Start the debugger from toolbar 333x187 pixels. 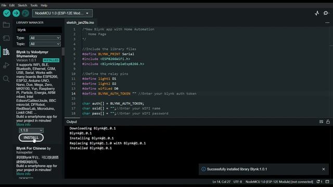(x=25, y=13)
